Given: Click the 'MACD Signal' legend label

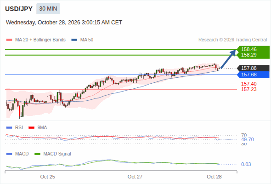Looking at the screenshot, I should pyautogui.click(x=57, y=154).
